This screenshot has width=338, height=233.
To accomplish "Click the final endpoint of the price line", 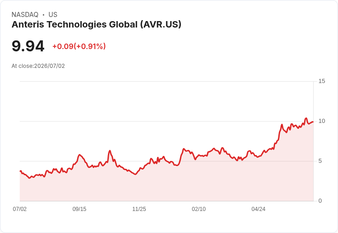I will coord(313,122).
